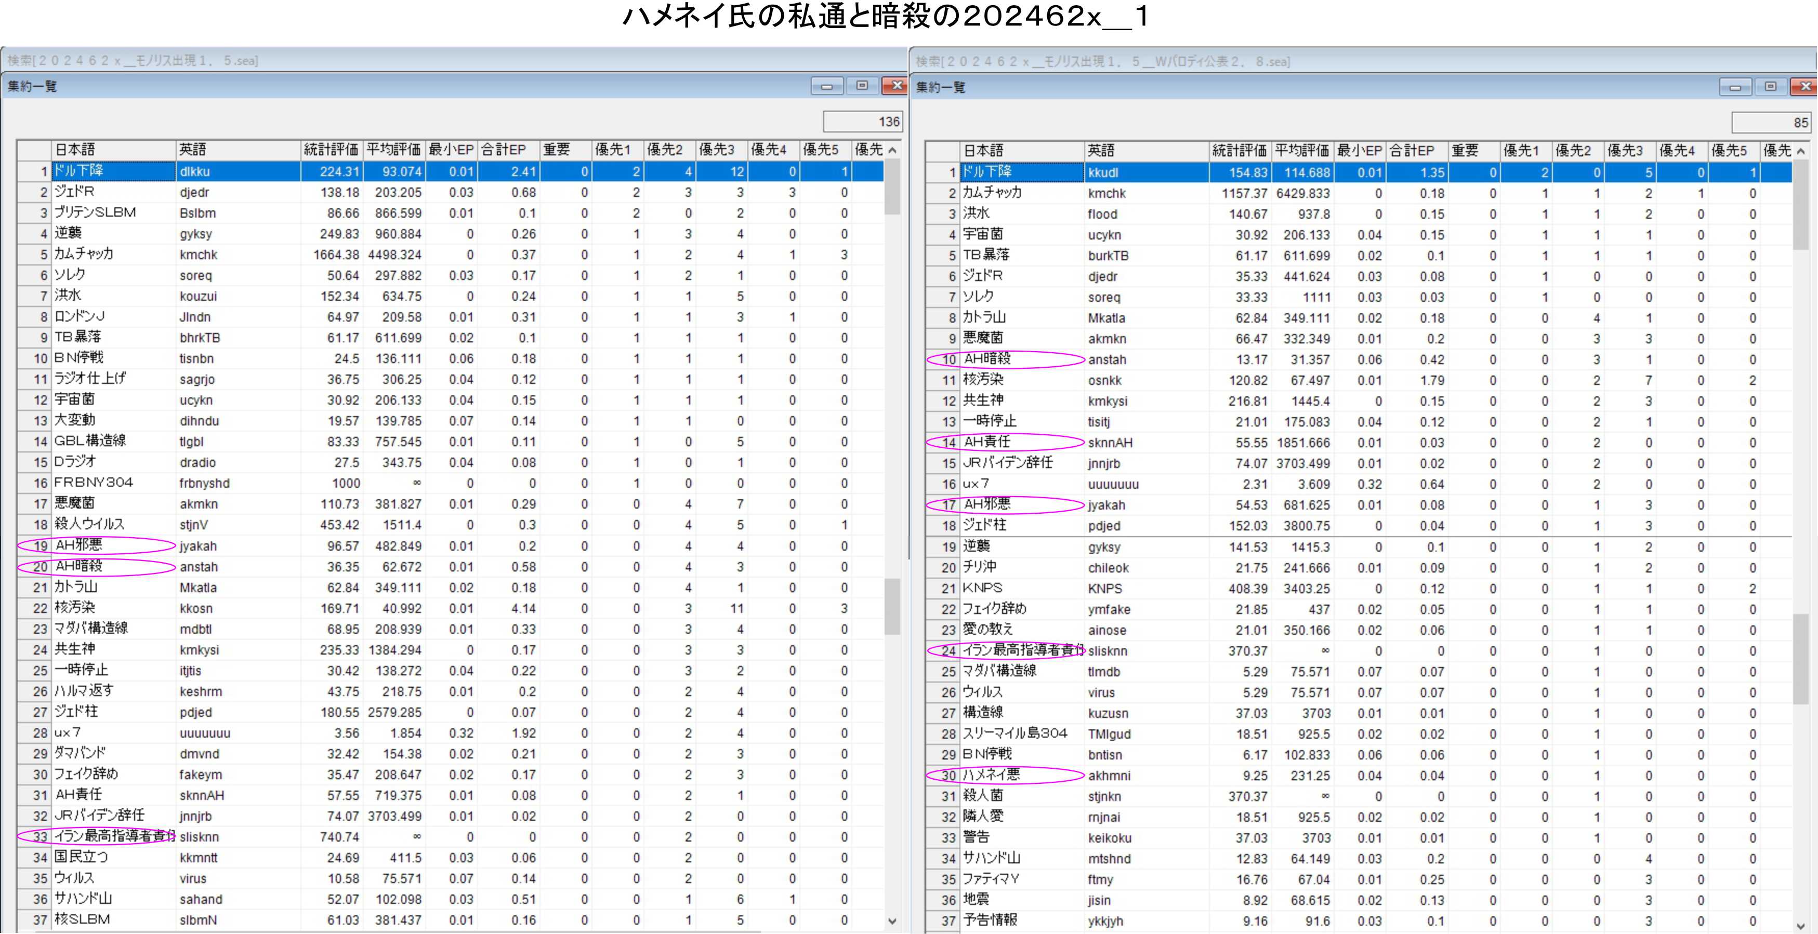The image size is (1818, 934).
Task: Click up arrow of left table scrollbar
Action: (x=892, y=150)
